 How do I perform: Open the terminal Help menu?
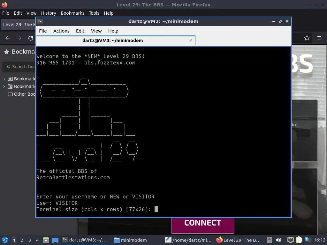pos(113,31)
